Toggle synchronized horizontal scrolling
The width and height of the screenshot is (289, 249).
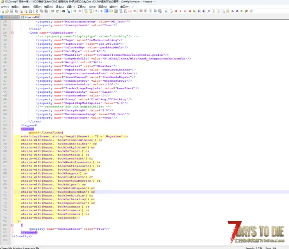[x=91, y=11]
